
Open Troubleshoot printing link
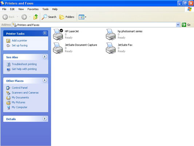click(24, 64)
